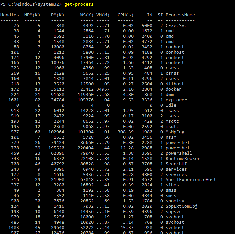
Task: Select the CPU(s) column header
Action: [x=125, y=15]
